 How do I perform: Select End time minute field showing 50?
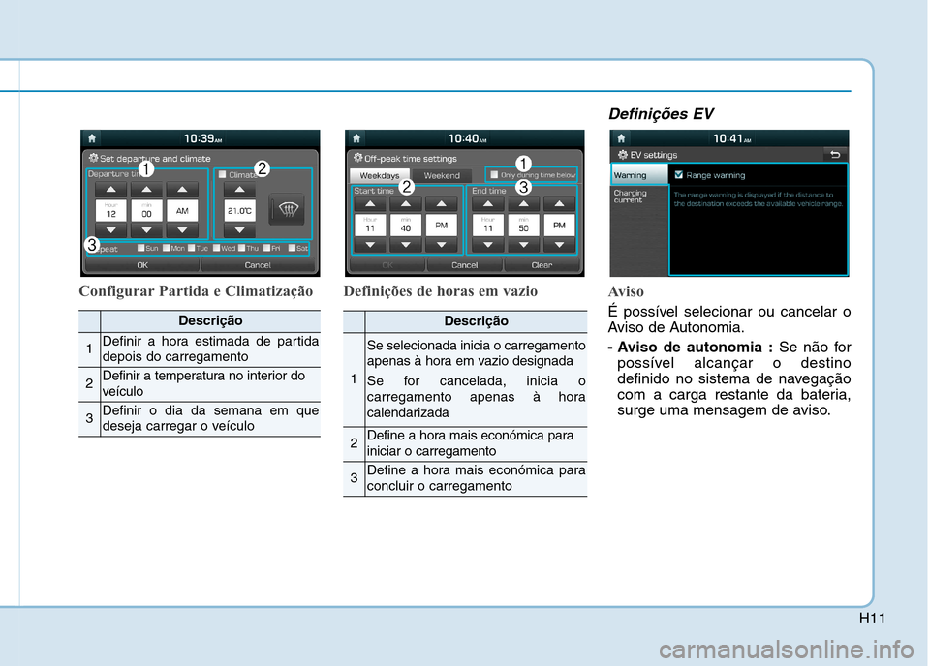523,226
